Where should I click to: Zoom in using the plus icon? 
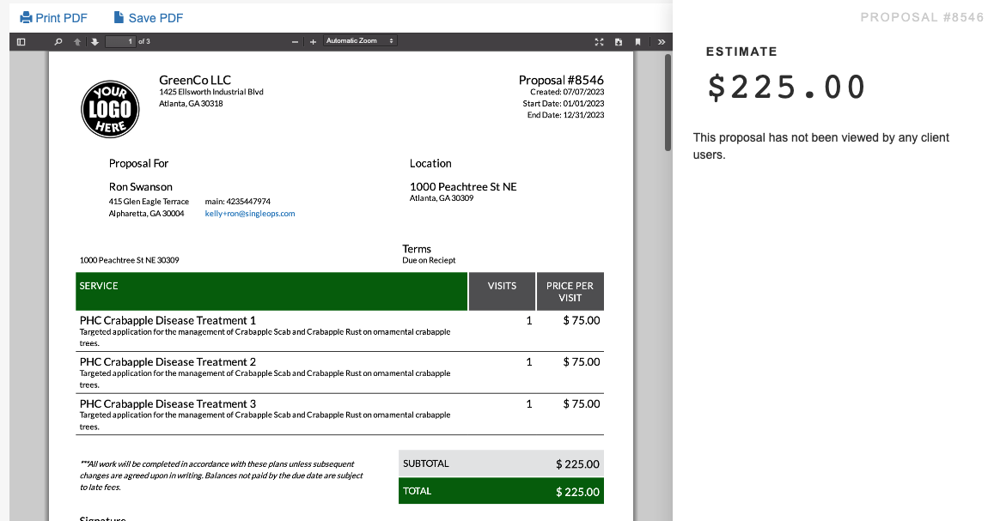point(313,40)
